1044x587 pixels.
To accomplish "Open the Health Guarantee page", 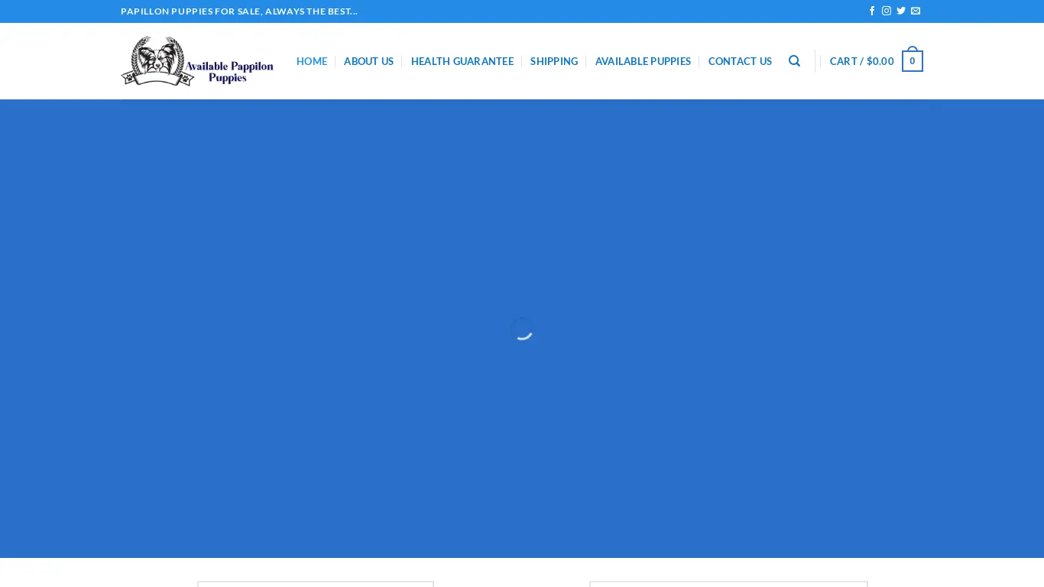I will click(x=462, y=61).
